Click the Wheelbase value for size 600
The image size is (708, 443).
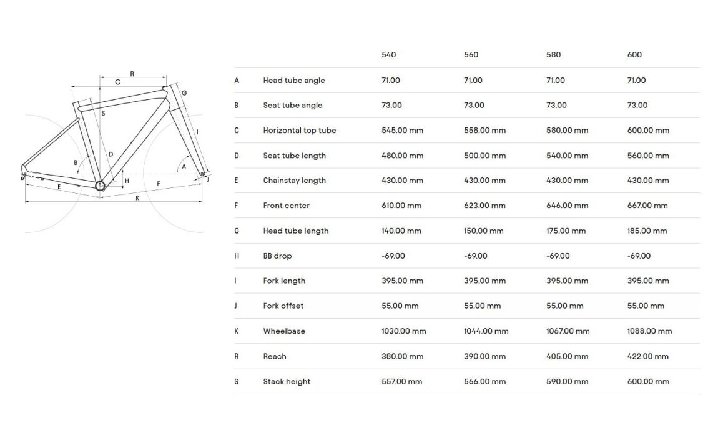coord(649,331)
